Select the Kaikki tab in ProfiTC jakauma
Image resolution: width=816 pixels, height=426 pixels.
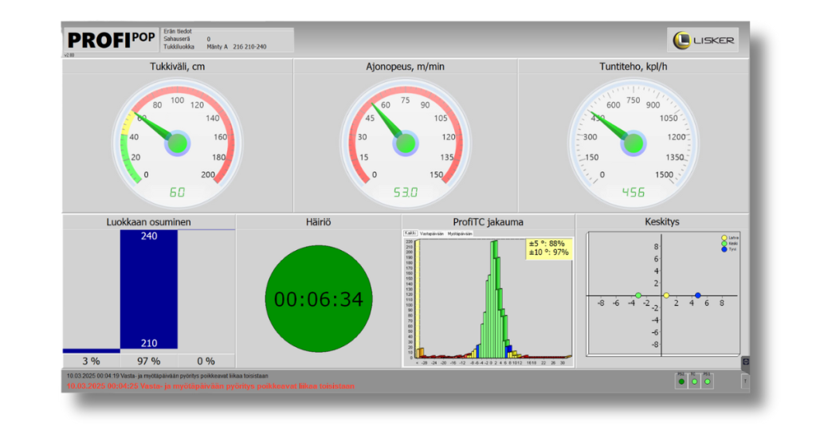point(411,233)
